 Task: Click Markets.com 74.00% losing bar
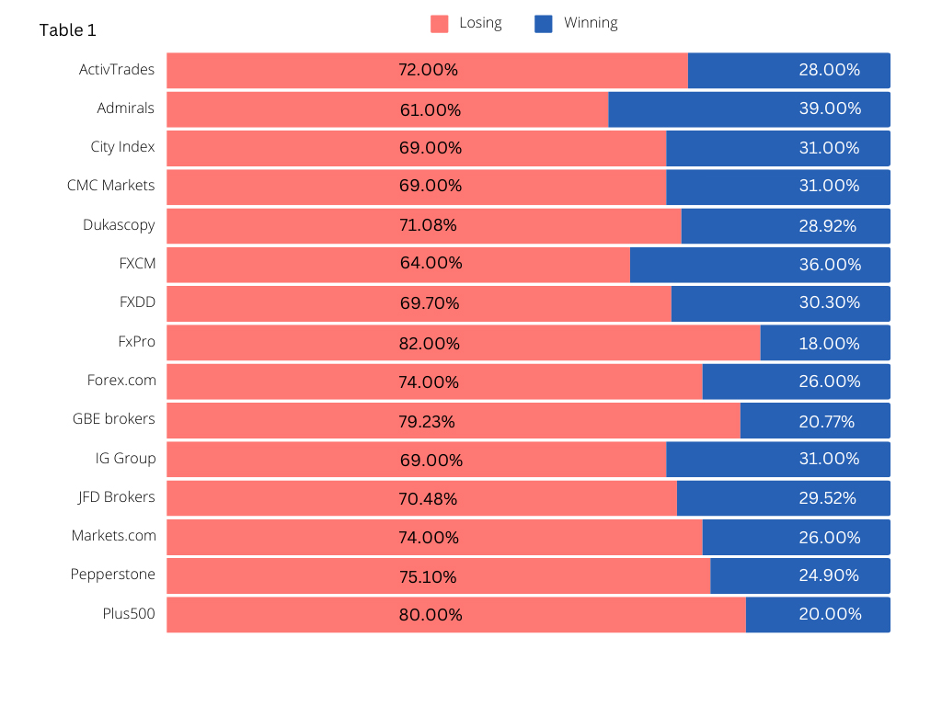coord(435,537)
